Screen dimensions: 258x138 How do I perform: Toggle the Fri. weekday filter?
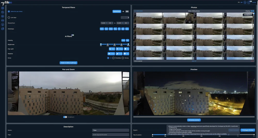pyautogui.click(x=119, y=29)
